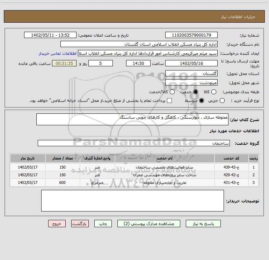Click the نام خدمت column header

(165, 158)
